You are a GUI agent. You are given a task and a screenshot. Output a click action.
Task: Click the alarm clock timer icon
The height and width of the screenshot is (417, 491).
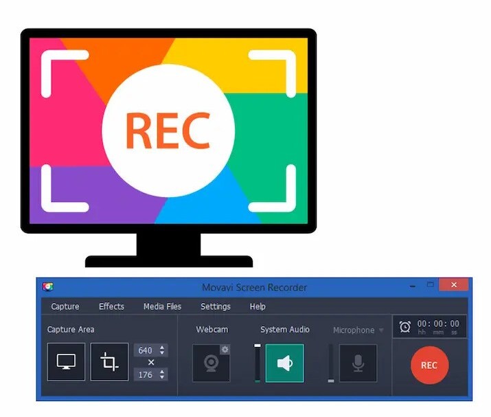405,327
